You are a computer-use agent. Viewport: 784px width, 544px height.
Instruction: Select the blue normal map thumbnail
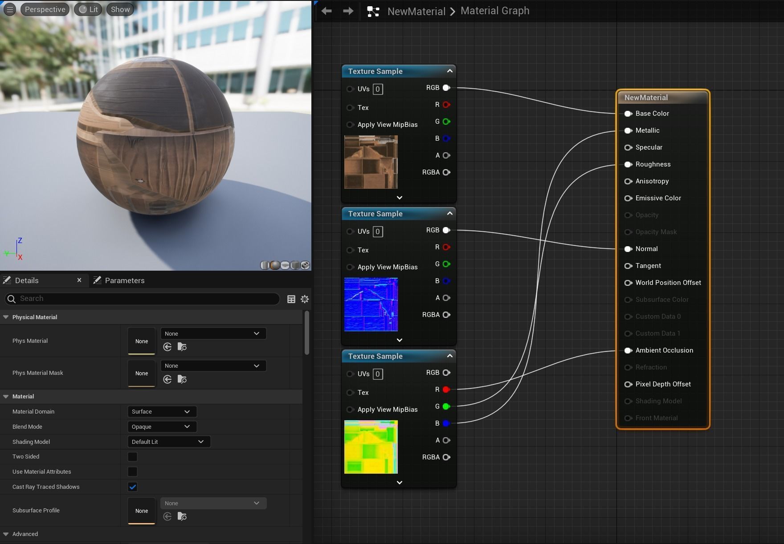(371, 304)
